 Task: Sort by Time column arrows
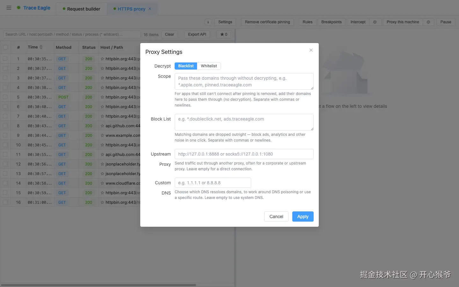[41, 47]
